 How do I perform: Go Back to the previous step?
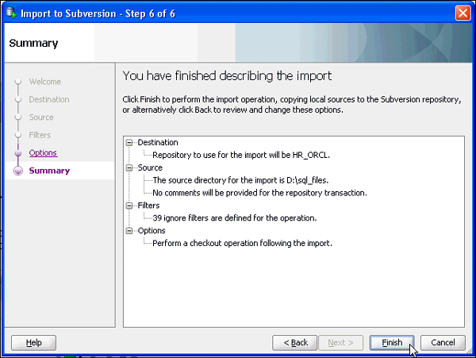[x=295, y=343]
